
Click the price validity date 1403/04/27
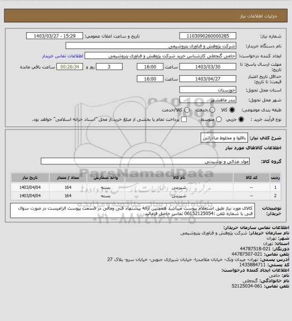tap(208, 79)
